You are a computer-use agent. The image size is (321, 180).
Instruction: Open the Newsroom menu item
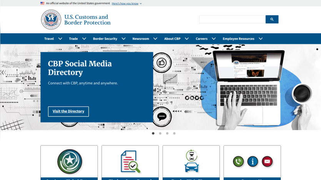coord(141,39)
